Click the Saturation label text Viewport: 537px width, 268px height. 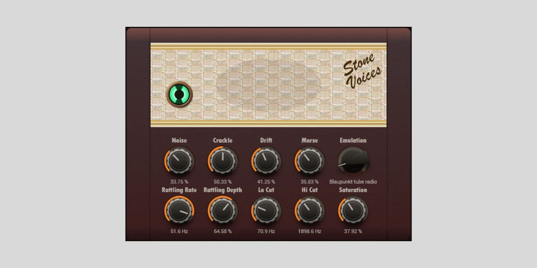tap(353, 190)
